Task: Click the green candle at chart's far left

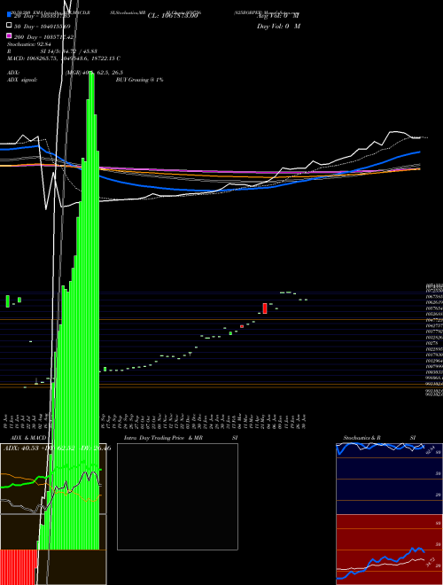Action: pos(7,301)
